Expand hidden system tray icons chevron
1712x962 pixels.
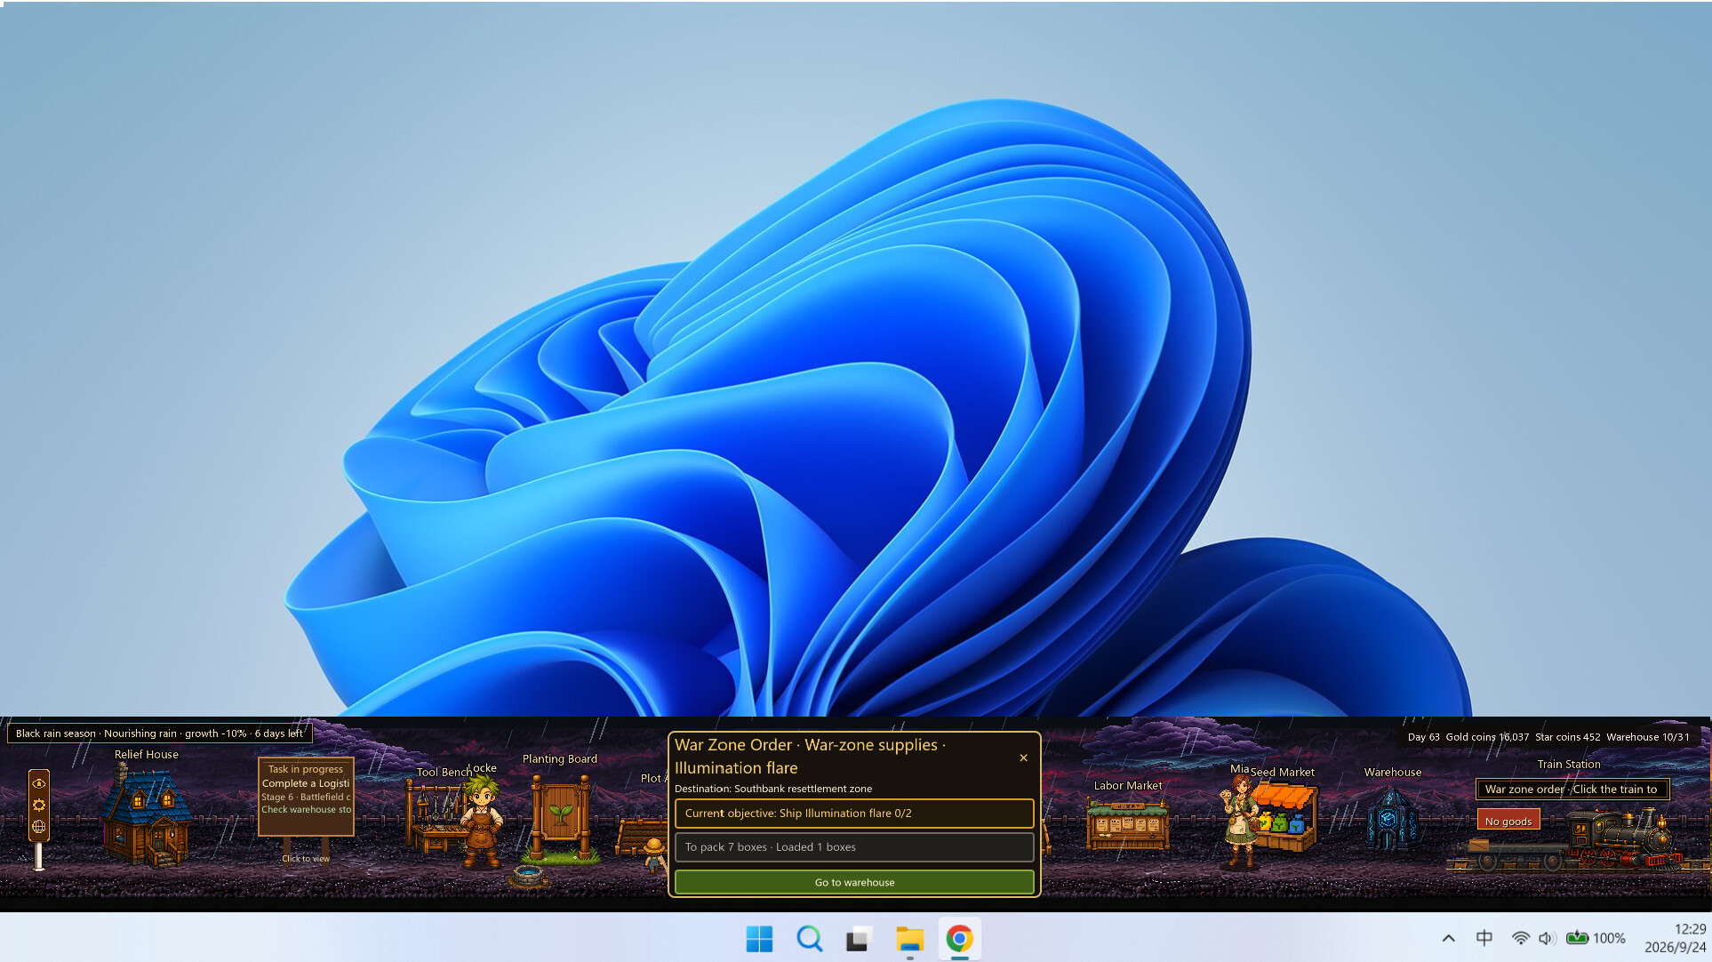[x=1448, y=938]
